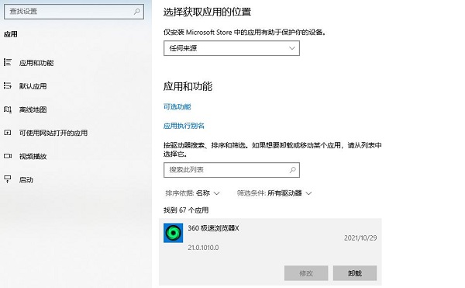This screenshot has height=288, width=465.
Task: Open the 筛选条件: 所有驱动器 dropdown
Action: coord(274,193)
